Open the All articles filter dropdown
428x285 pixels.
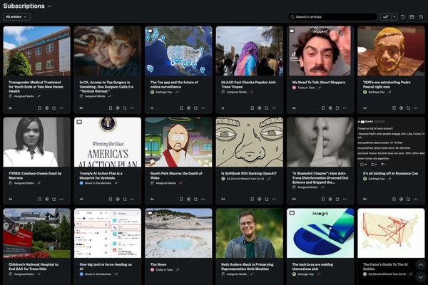point(16,17)
